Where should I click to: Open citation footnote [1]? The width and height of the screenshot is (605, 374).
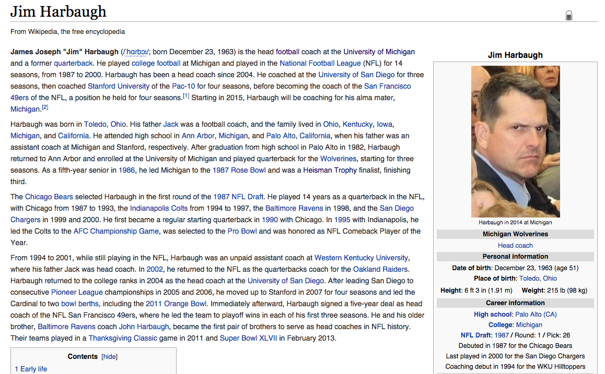(x=185, y=95)
